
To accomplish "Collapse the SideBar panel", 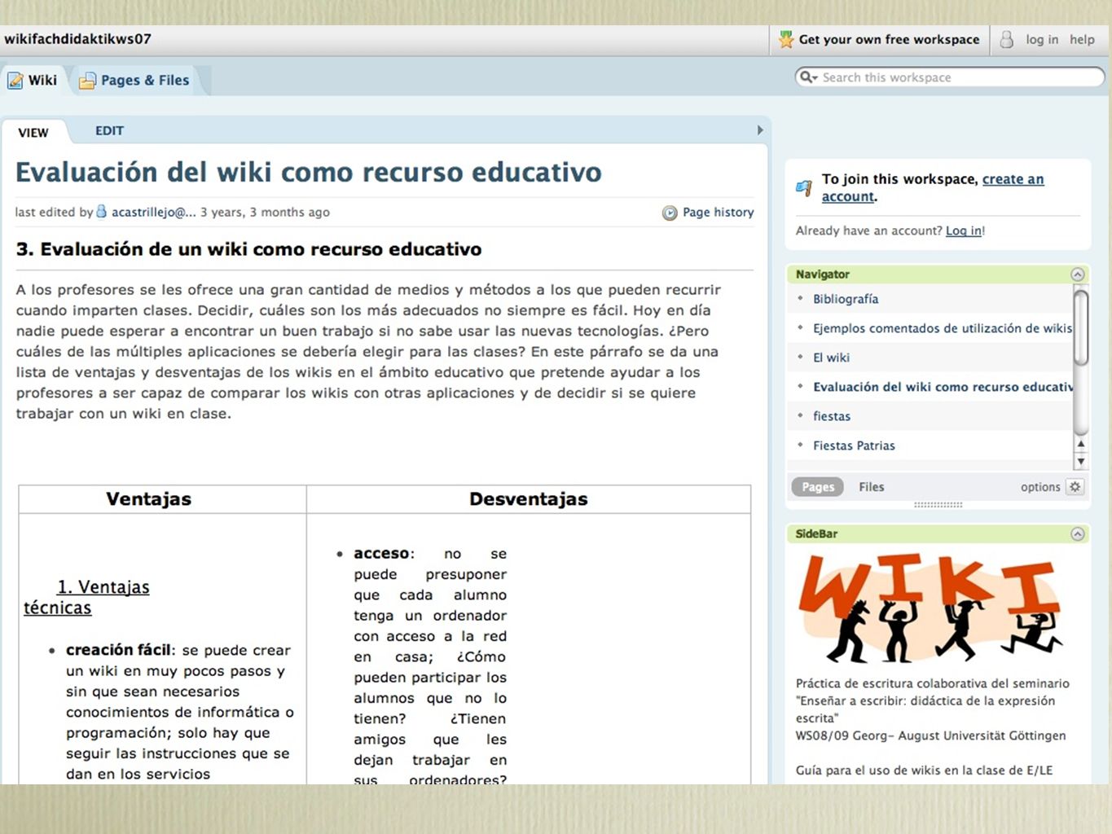I will click(1078, 534).
